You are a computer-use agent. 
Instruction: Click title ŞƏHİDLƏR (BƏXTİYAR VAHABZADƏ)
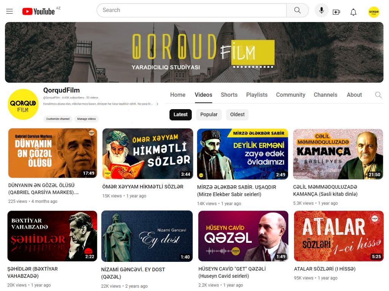pyautogui.click(x=33, y=272)
